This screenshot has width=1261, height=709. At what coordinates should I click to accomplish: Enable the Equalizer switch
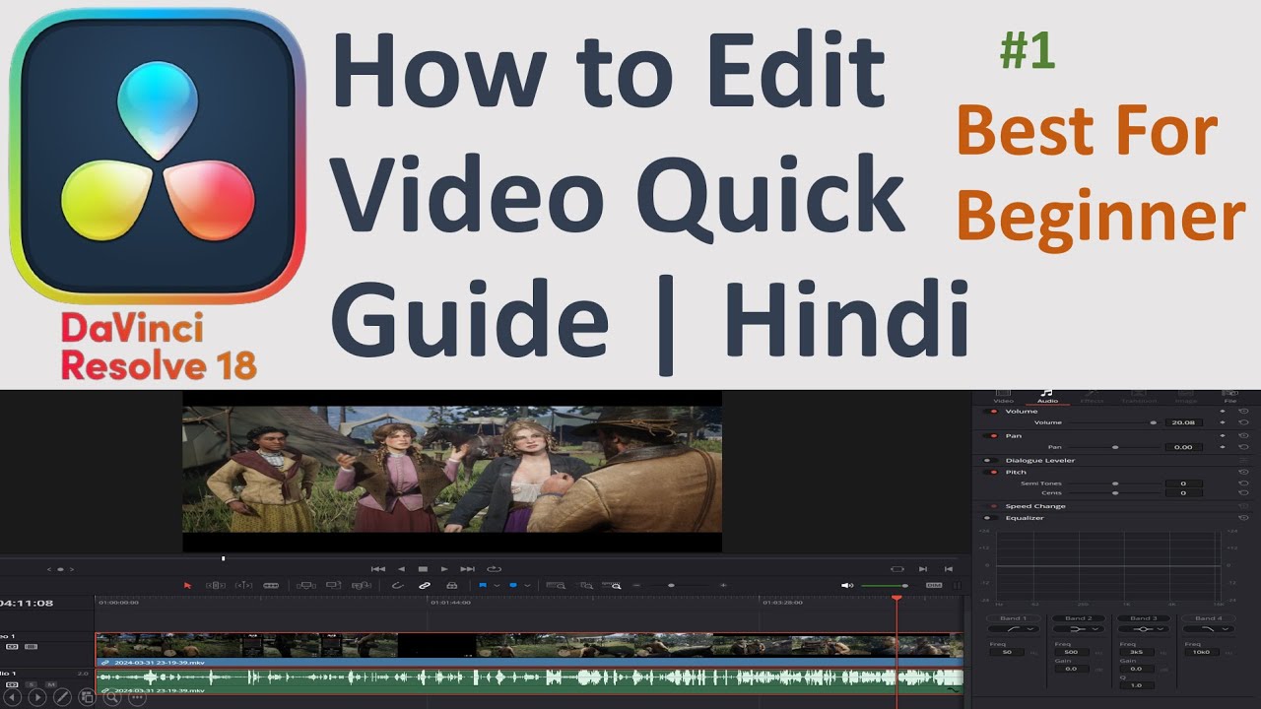pos(990,518)
